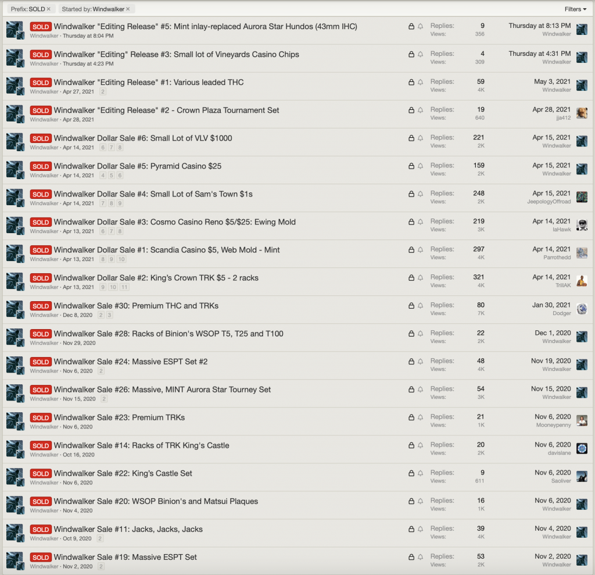Click bell icon on Vineyards Casino Chips thread

click(420, 55)
